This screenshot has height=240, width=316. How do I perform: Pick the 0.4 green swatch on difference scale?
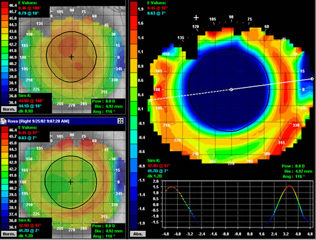click(134, 94)
